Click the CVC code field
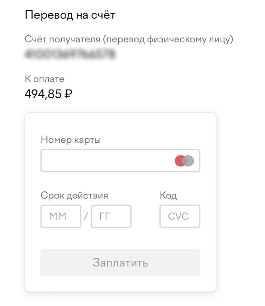265x306 pixels. 180,216
